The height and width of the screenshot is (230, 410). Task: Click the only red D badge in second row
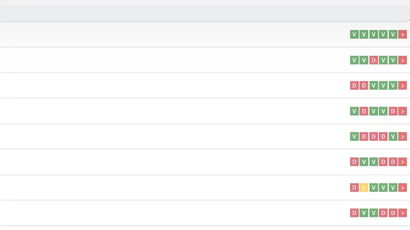[373, 60]
